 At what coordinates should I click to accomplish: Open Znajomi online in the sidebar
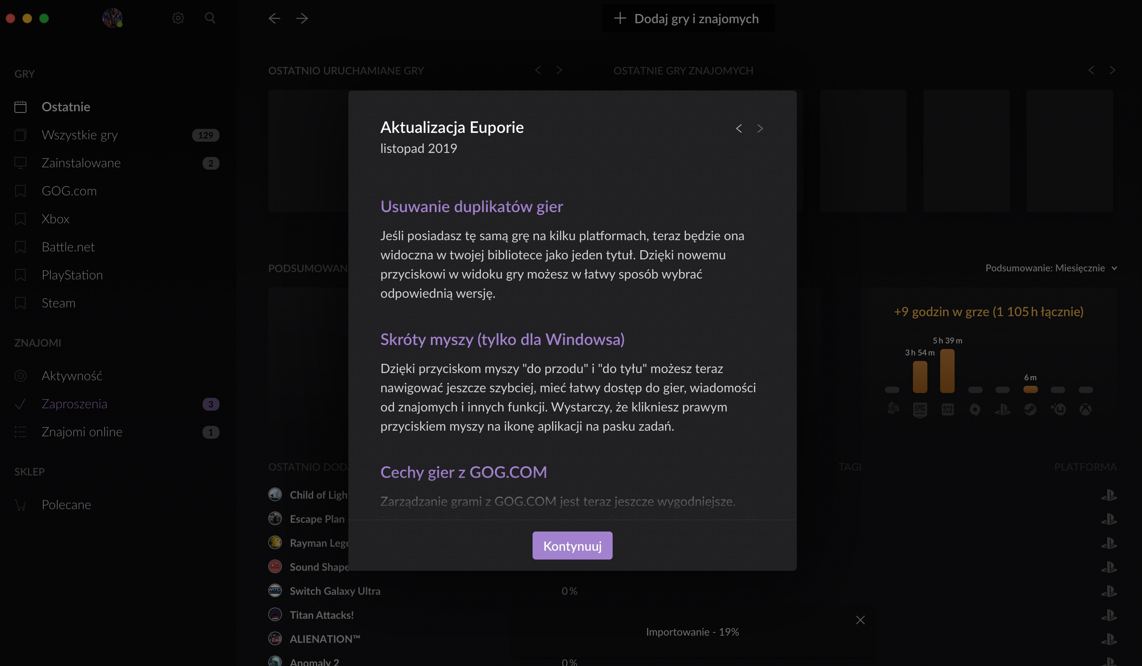click(x=117, y=432)
